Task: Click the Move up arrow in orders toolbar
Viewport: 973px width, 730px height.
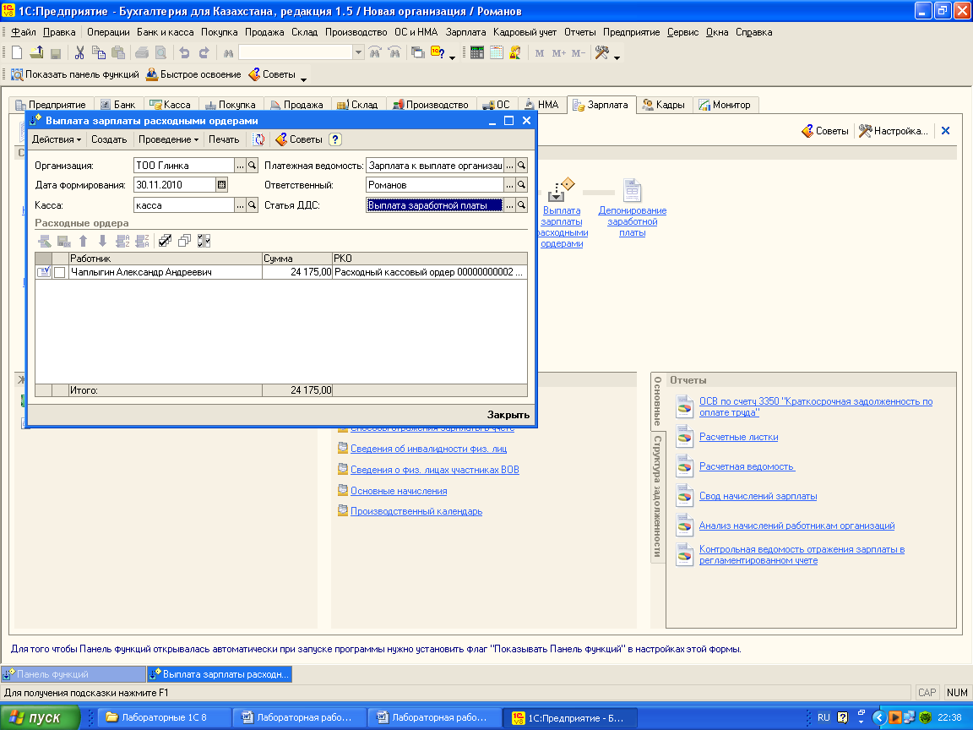Action: (x=83, y=241)
